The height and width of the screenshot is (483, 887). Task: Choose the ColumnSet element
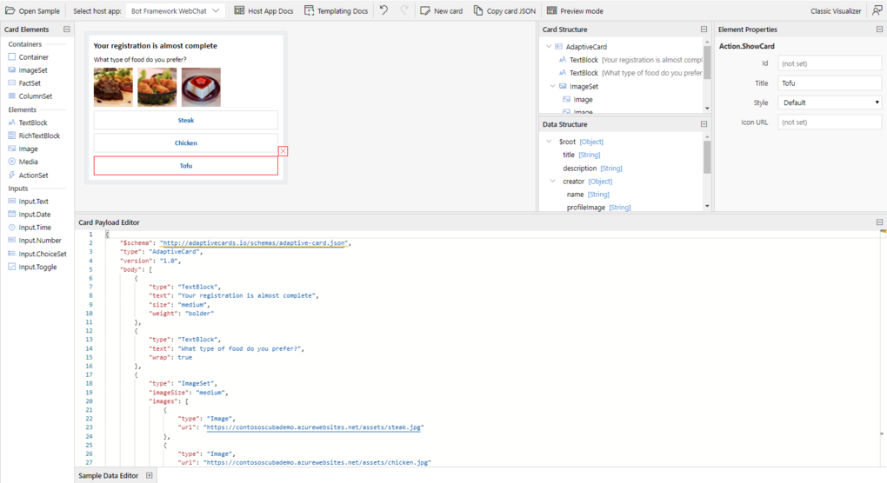pyautogui.click(x=30, y=96)
